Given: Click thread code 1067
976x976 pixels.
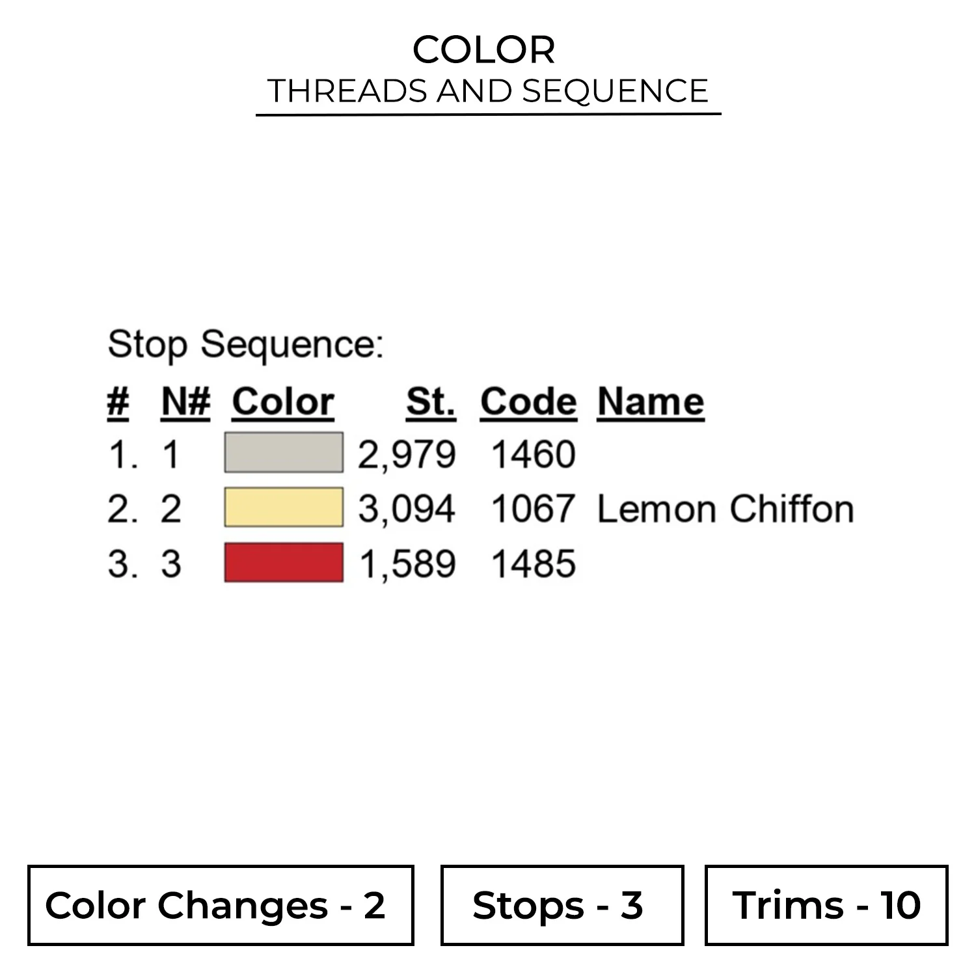Looking at the screenshot, I should (534, 508).
